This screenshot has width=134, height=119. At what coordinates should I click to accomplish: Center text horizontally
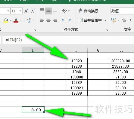48,20
